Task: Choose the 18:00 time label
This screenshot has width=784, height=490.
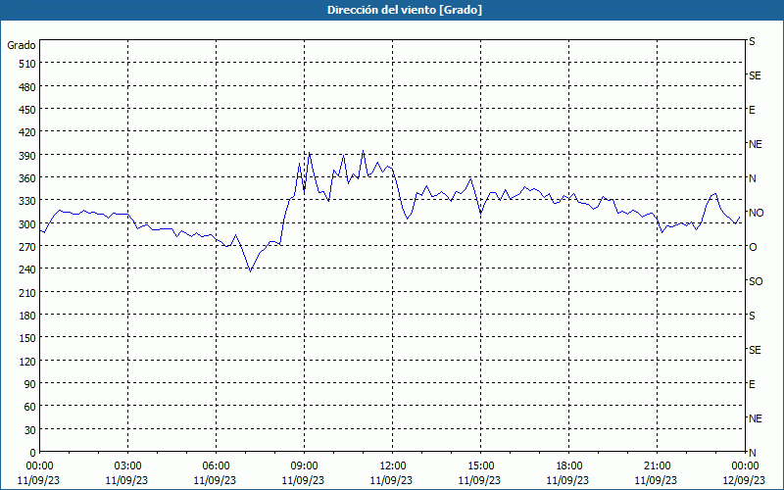Action: 569,466
